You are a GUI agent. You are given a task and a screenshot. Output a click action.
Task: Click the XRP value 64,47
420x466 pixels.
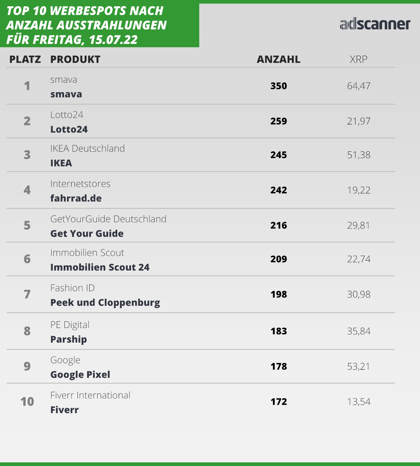pos(359,86)
